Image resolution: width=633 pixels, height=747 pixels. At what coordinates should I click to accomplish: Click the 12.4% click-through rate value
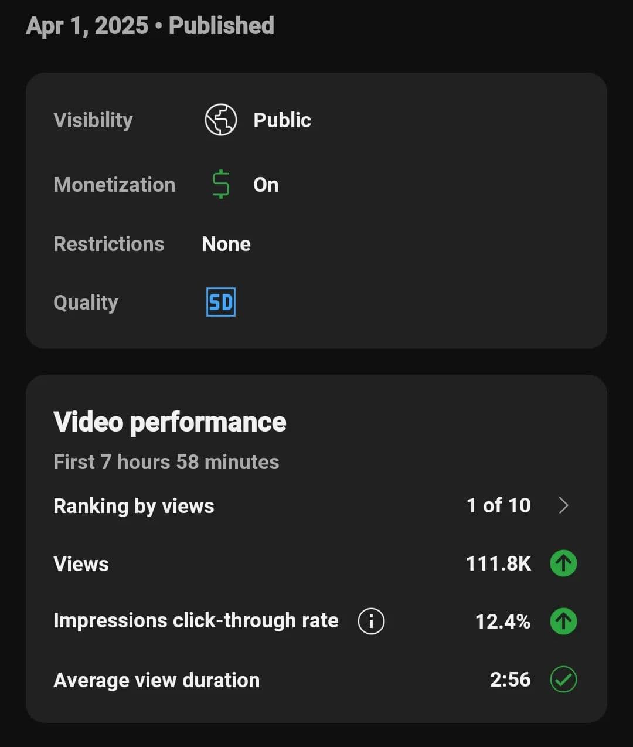coord(503,622)
